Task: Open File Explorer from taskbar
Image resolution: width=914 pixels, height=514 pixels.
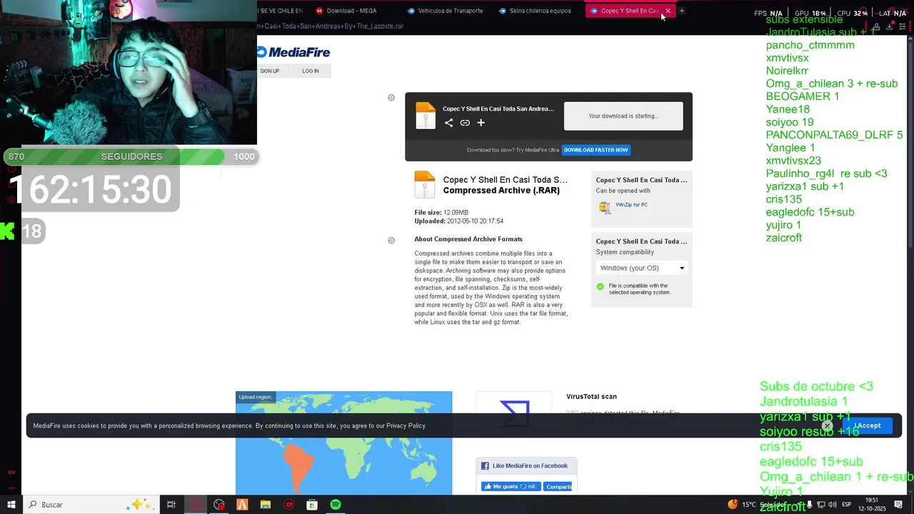Action: [x=266, y=505]
